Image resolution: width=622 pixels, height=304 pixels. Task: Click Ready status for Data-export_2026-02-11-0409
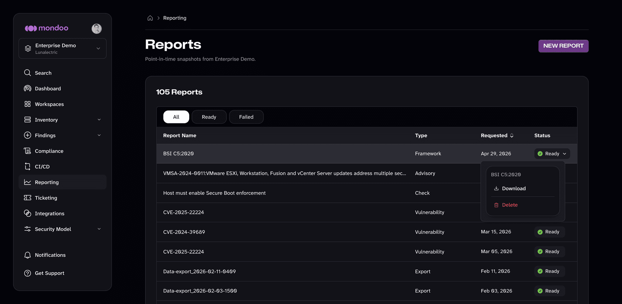coord(549,271)
